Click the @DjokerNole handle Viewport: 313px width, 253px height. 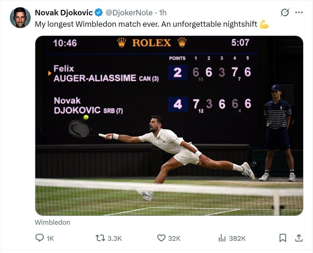click(x=129, y=12)
